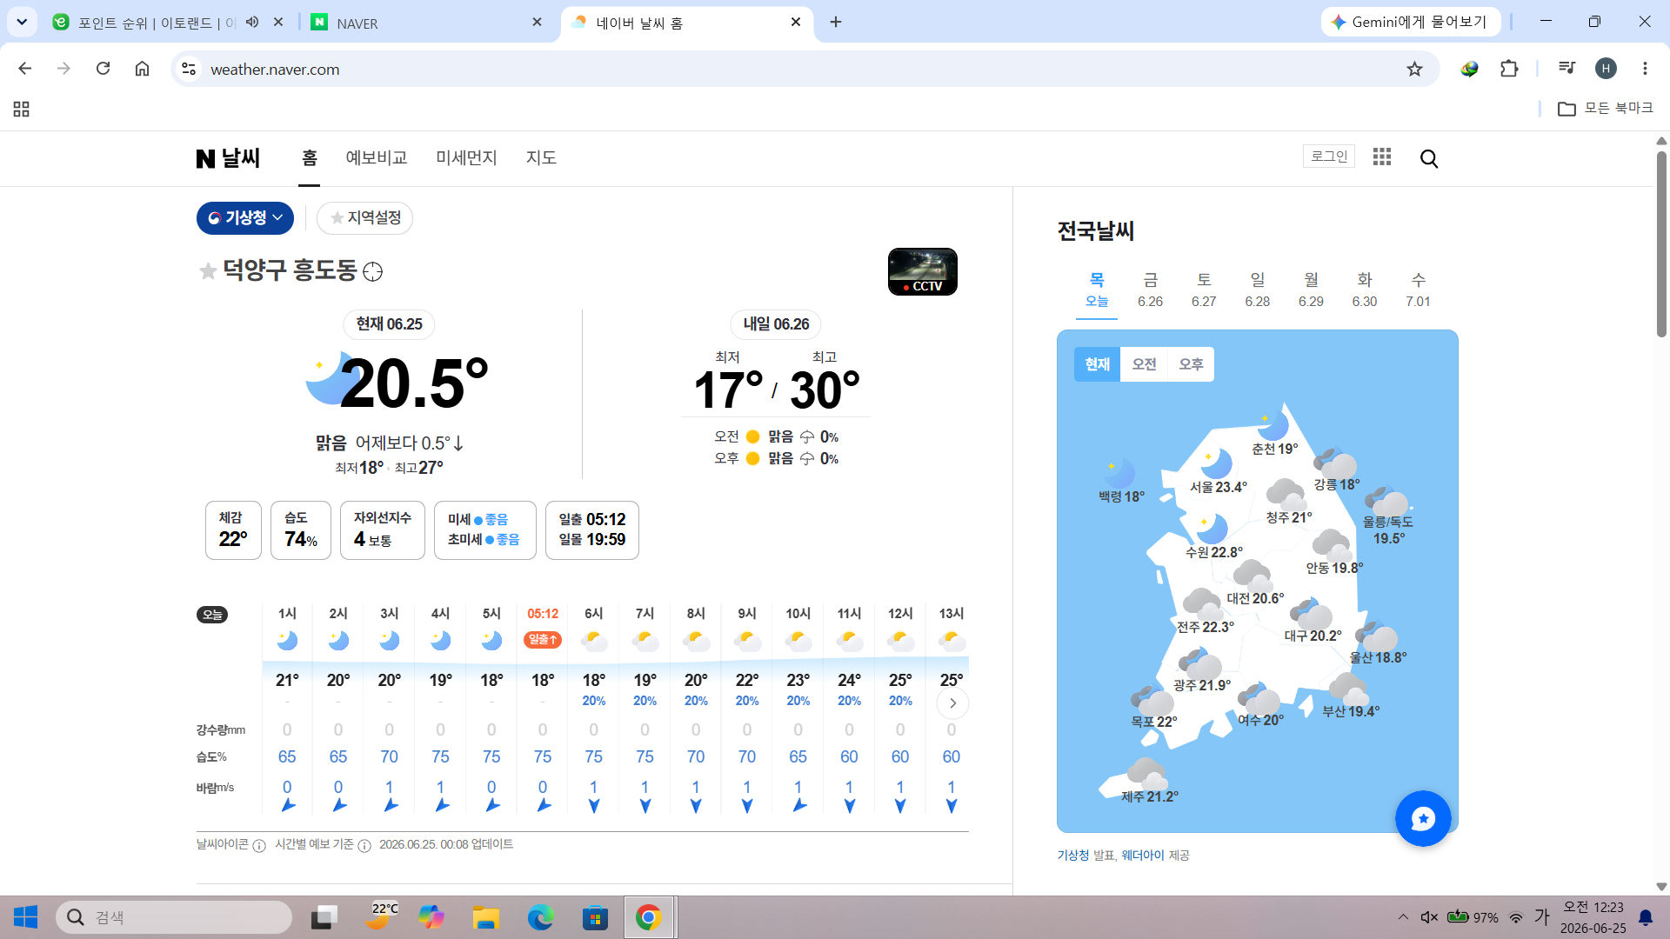Reload the page
1670x939 pixels.
103,69
